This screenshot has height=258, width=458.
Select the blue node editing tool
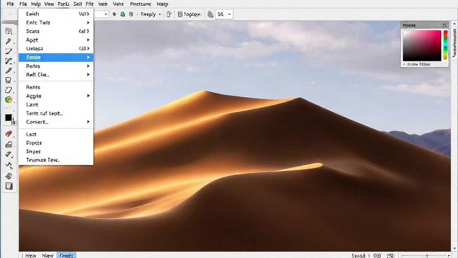pos(8,61)
